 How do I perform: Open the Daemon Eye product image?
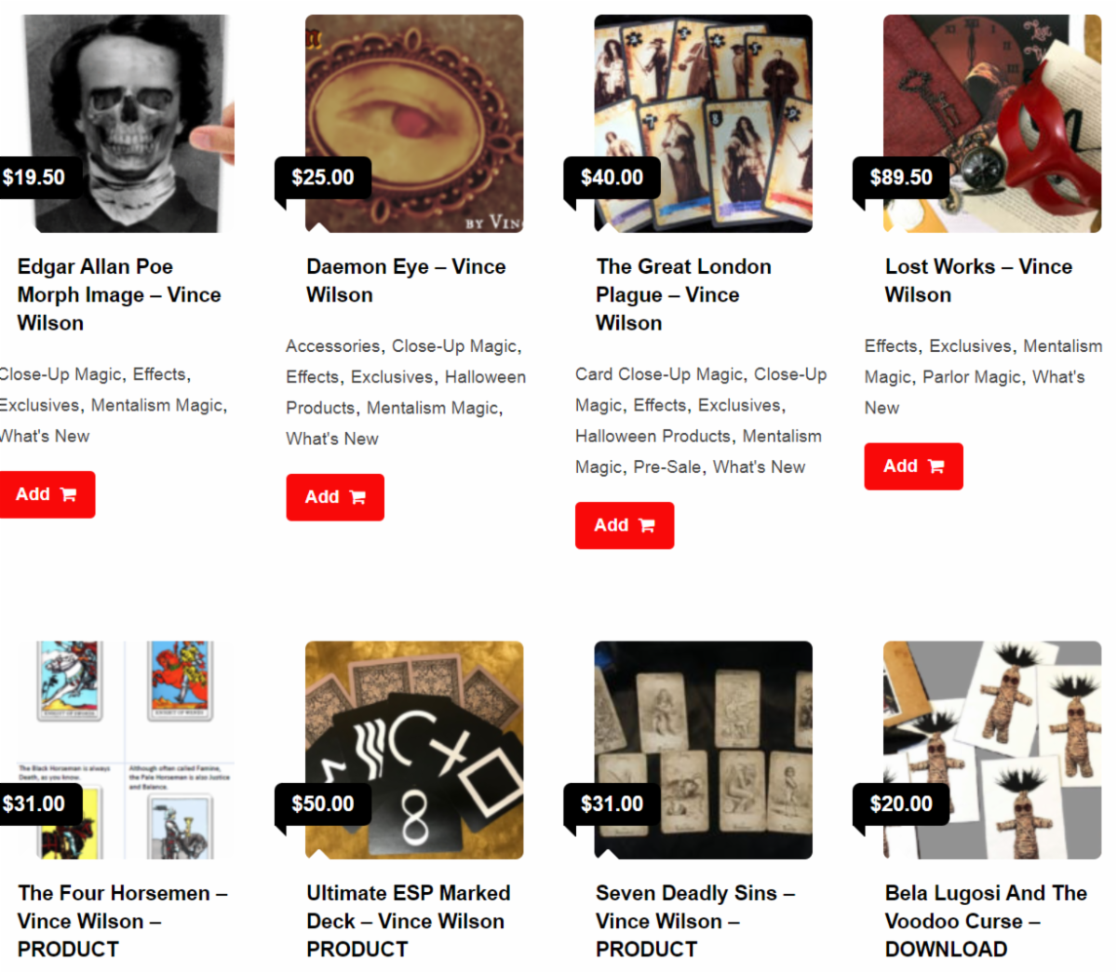click(x=414, y=124)
